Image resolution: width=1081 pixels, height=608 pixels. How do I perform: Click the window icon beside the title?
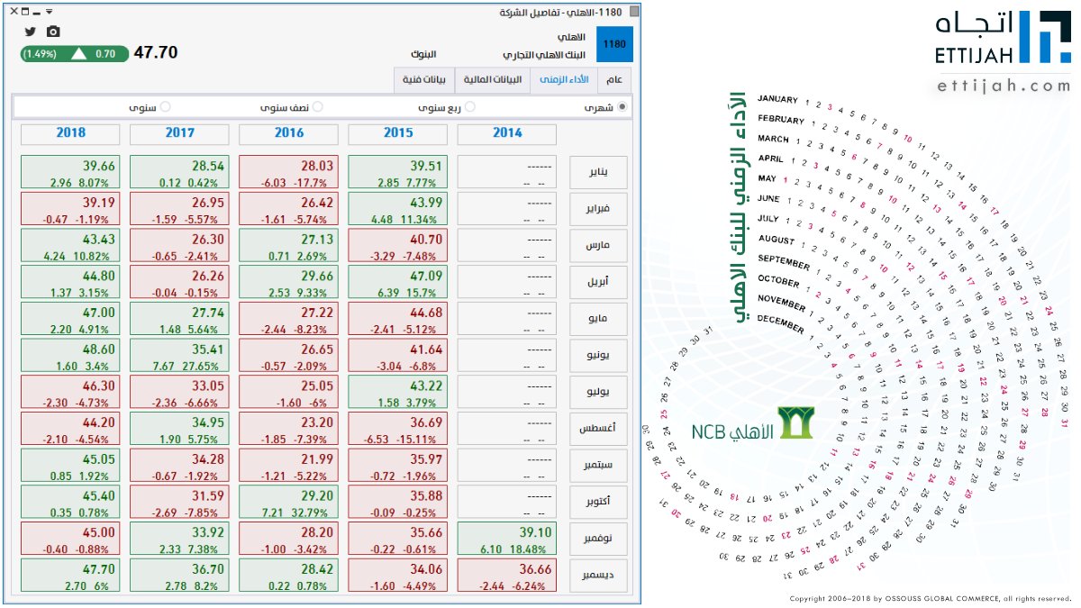pos(636,13)
